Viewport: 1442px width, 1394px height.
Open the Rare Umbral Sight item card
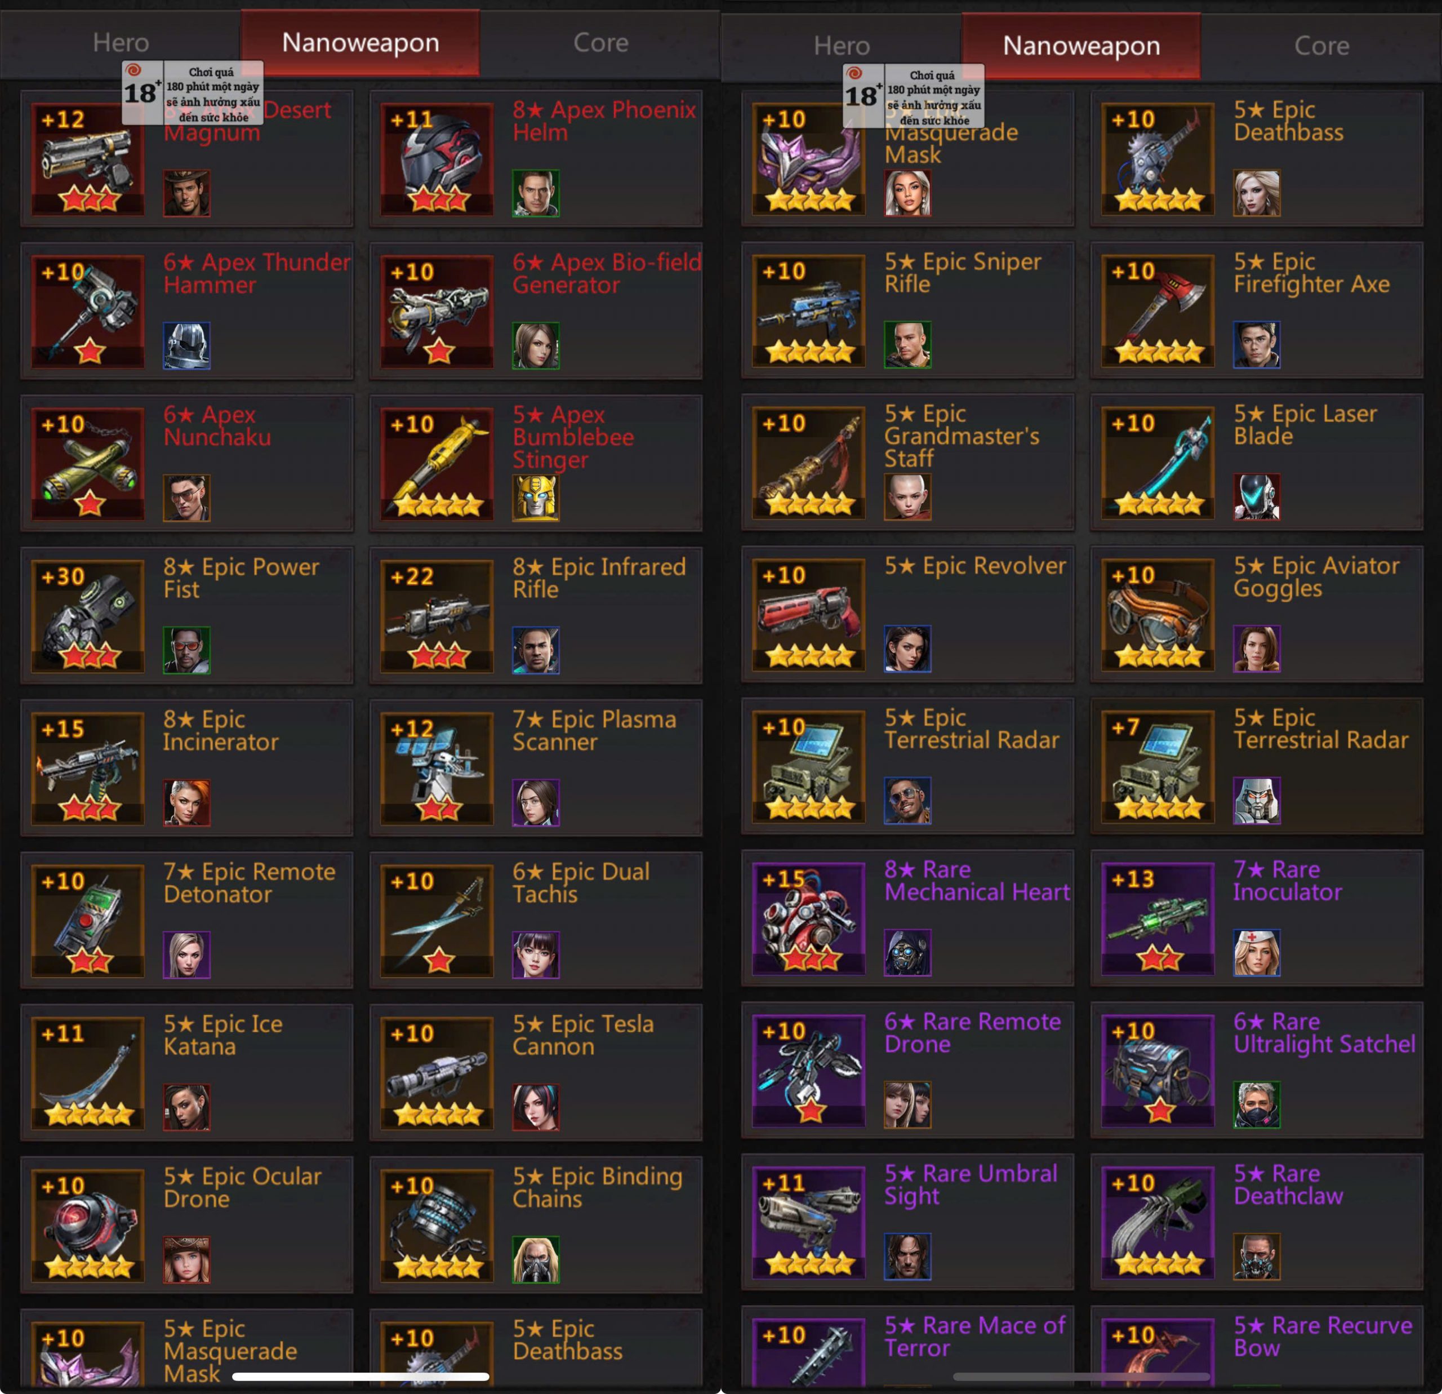(907, 1223)
